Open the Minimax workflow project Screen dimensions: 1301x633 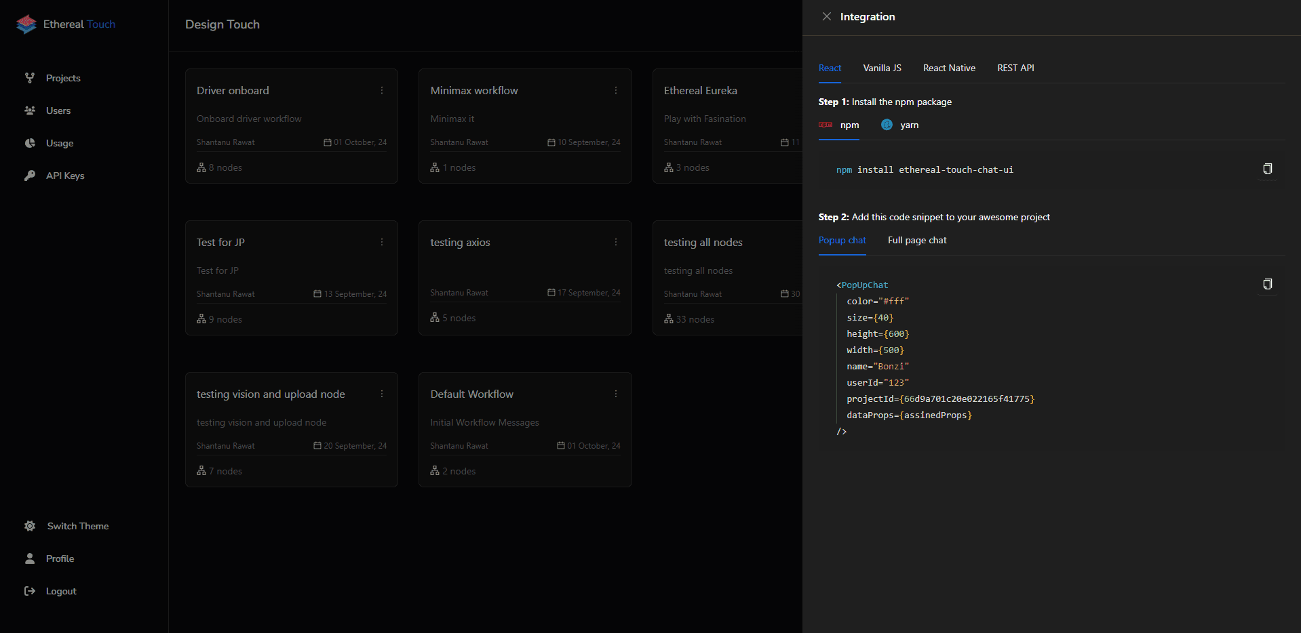pyautogui.click(x=525, y=126)
